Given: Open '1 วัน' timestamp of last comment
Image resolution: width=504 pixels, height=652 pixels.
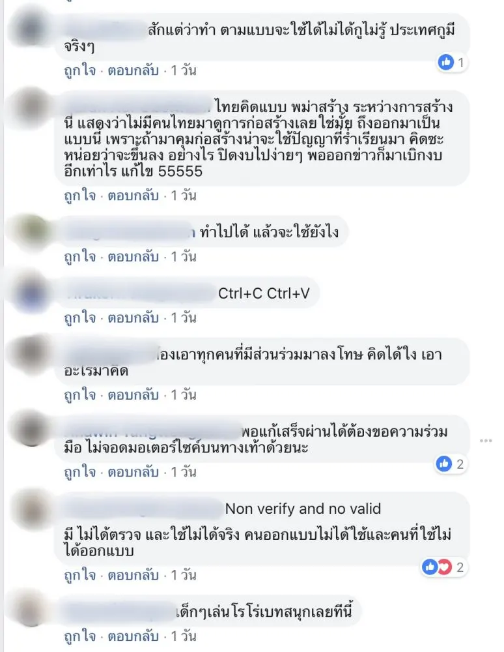Looking at the screenshot, I should (184, 636).
